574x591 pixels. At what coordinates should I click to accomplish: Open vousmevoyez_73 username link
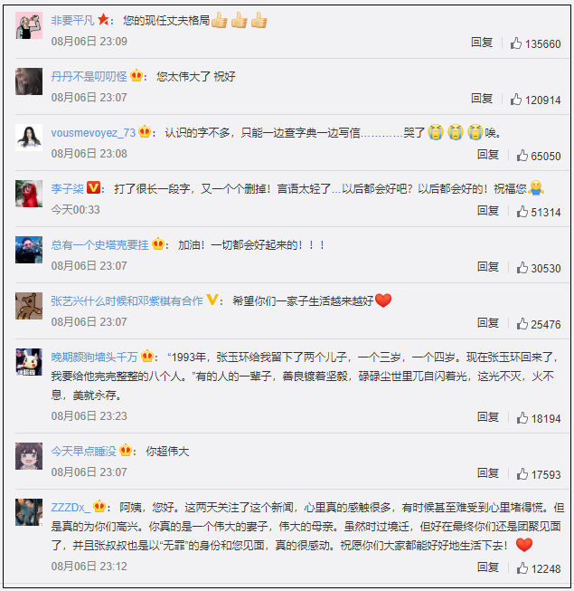click(x=93, y=133)
